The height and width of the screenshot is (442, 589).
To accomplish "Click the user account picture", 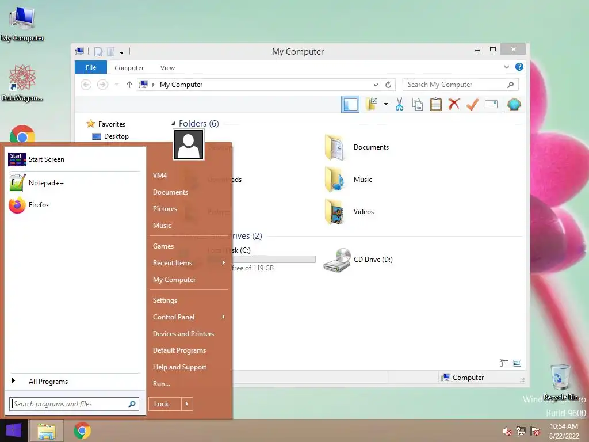I will pos(189,144).
